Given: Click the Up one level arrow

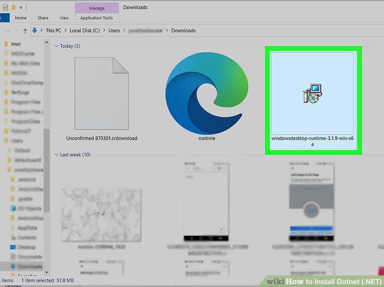Looking at the screenshot, I should point(25,31).
